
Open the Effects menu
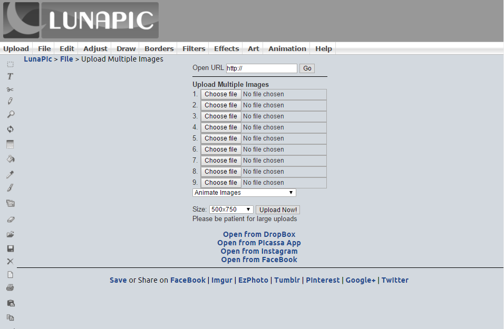click(x=226, y=48)
